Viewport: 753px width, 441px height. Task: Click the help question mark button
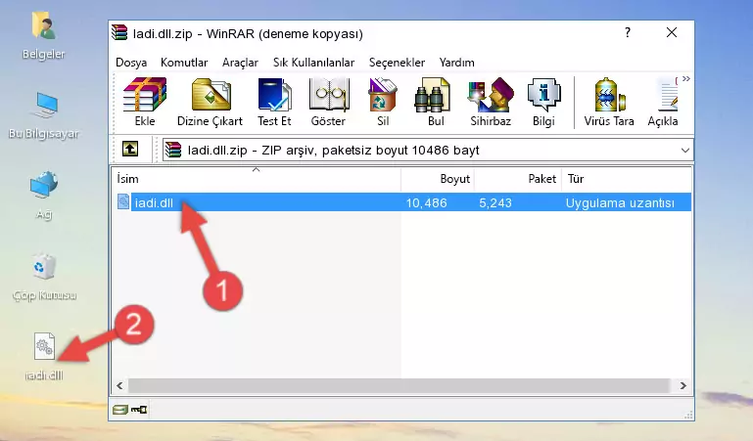[x=628, y=32]
